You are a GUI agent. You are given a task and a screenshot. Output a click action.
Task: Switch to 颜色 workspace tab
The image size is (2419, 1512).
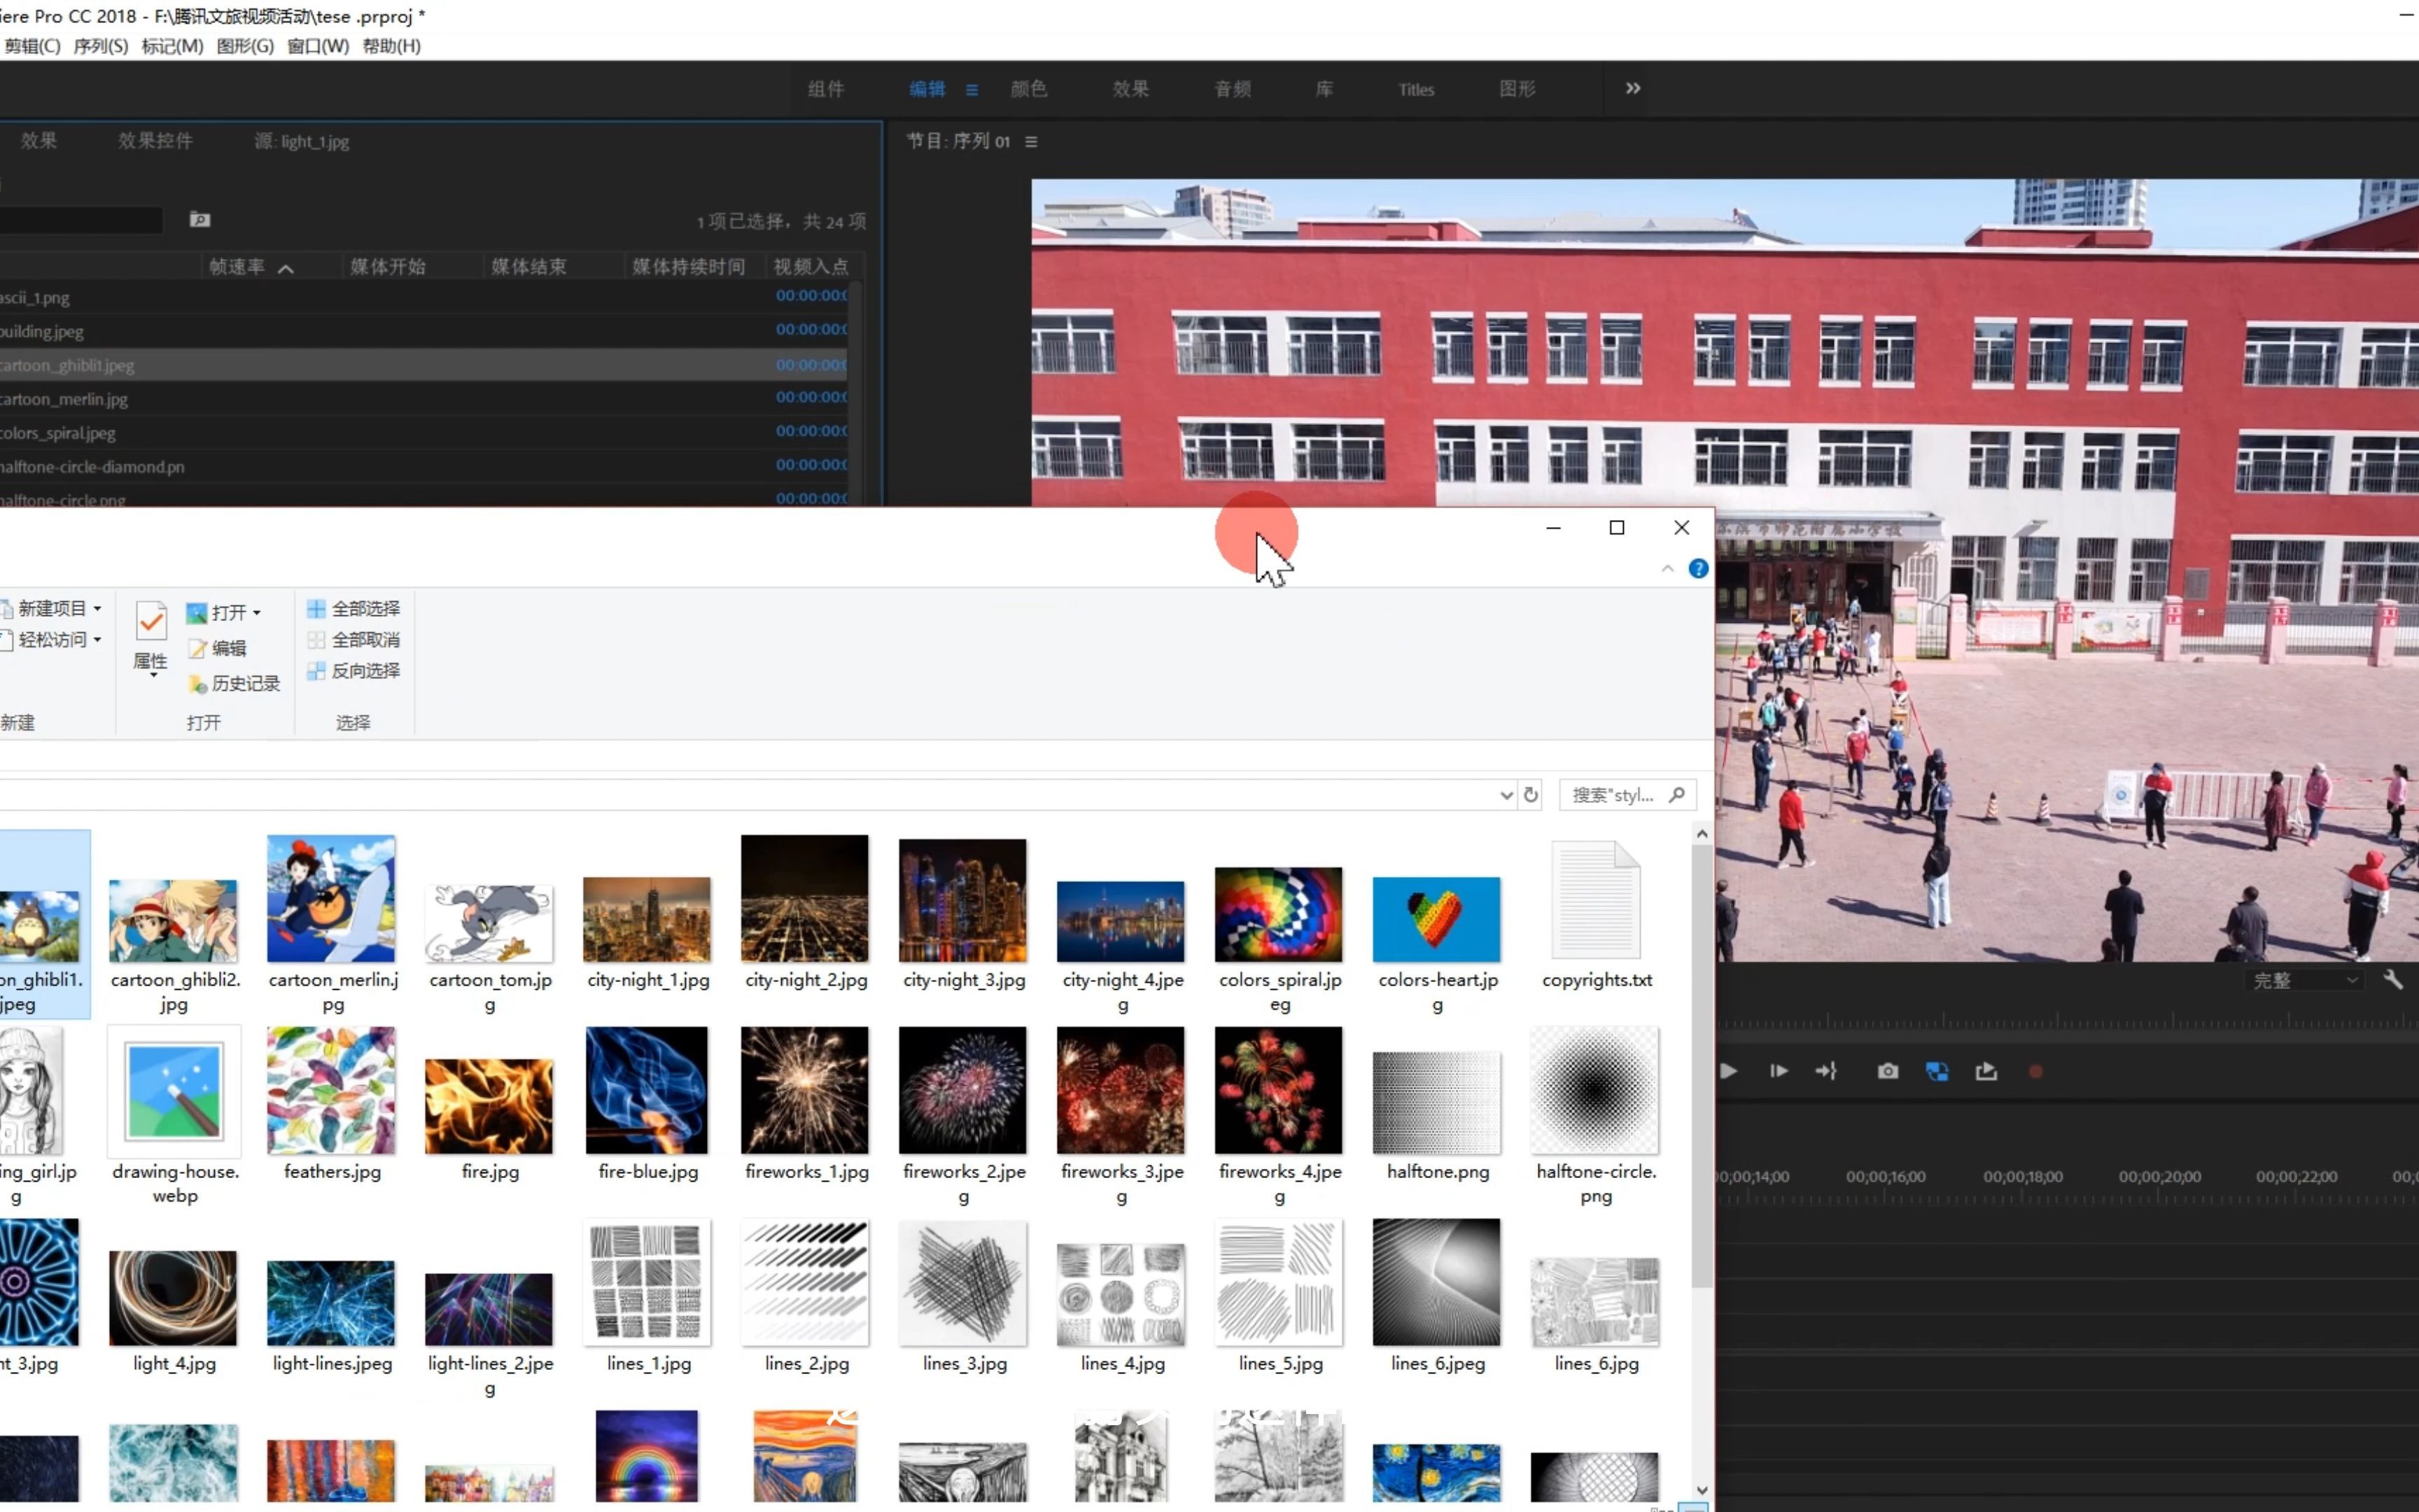pyautogui.click(x=1029, y=89)
